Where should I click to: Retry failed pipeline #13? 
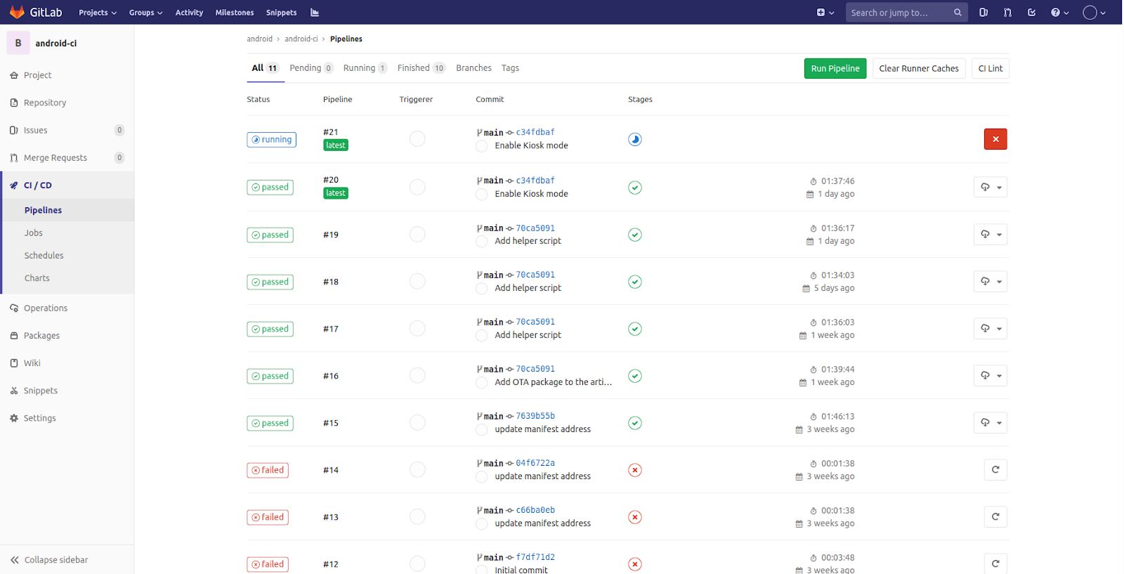[x=995, y=516]
